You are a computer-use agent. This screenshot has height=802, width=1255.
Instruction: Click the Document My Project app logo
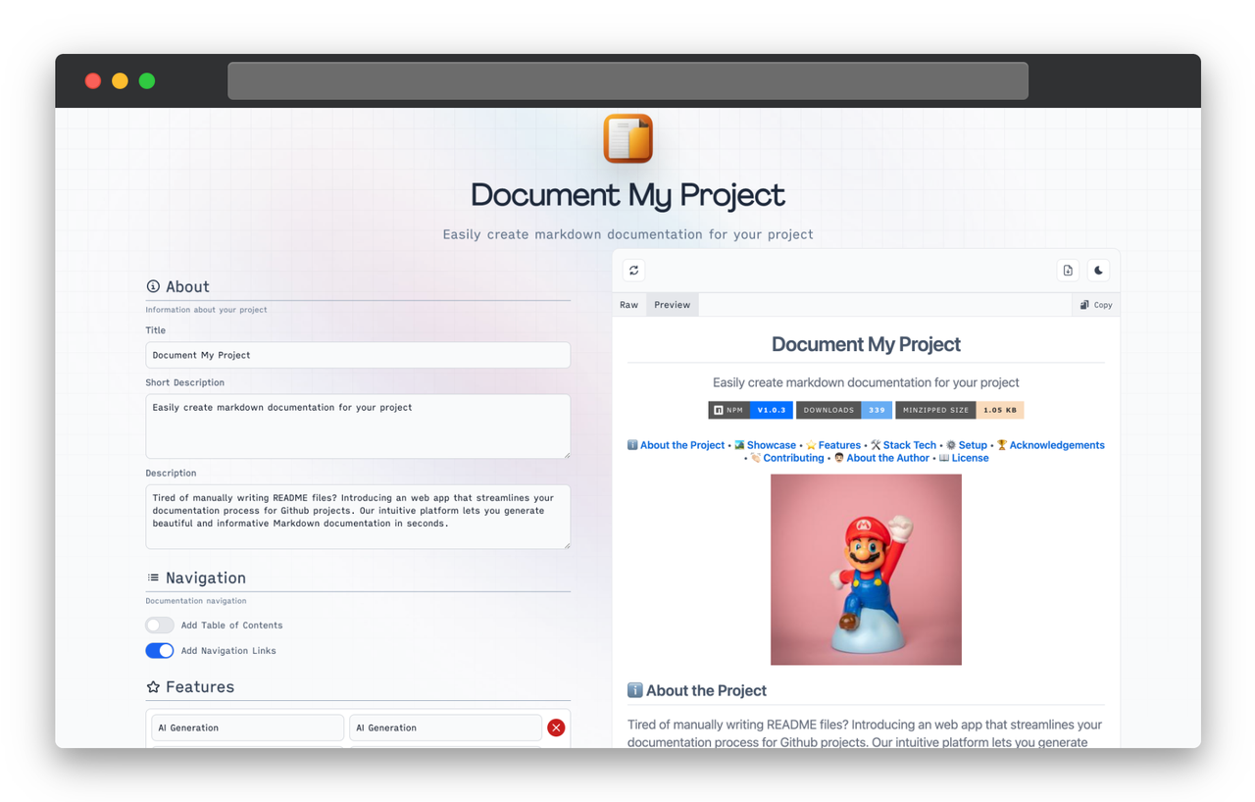point(627,138)
